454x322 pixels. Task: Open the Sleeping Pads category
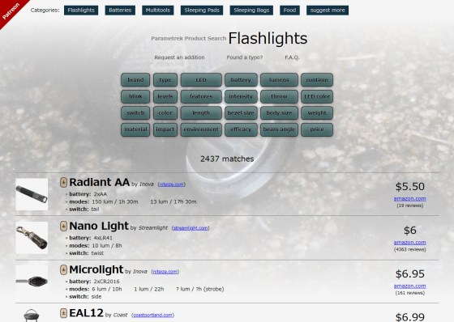202,11
